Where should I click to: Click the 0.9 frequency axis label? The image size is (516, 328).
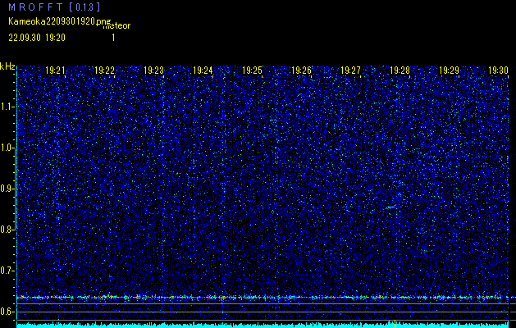[x=7, y=189]
